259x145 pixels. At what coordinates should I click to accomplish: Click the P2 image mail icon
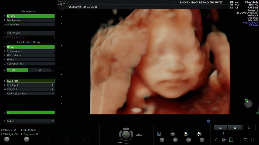point(173,134)
